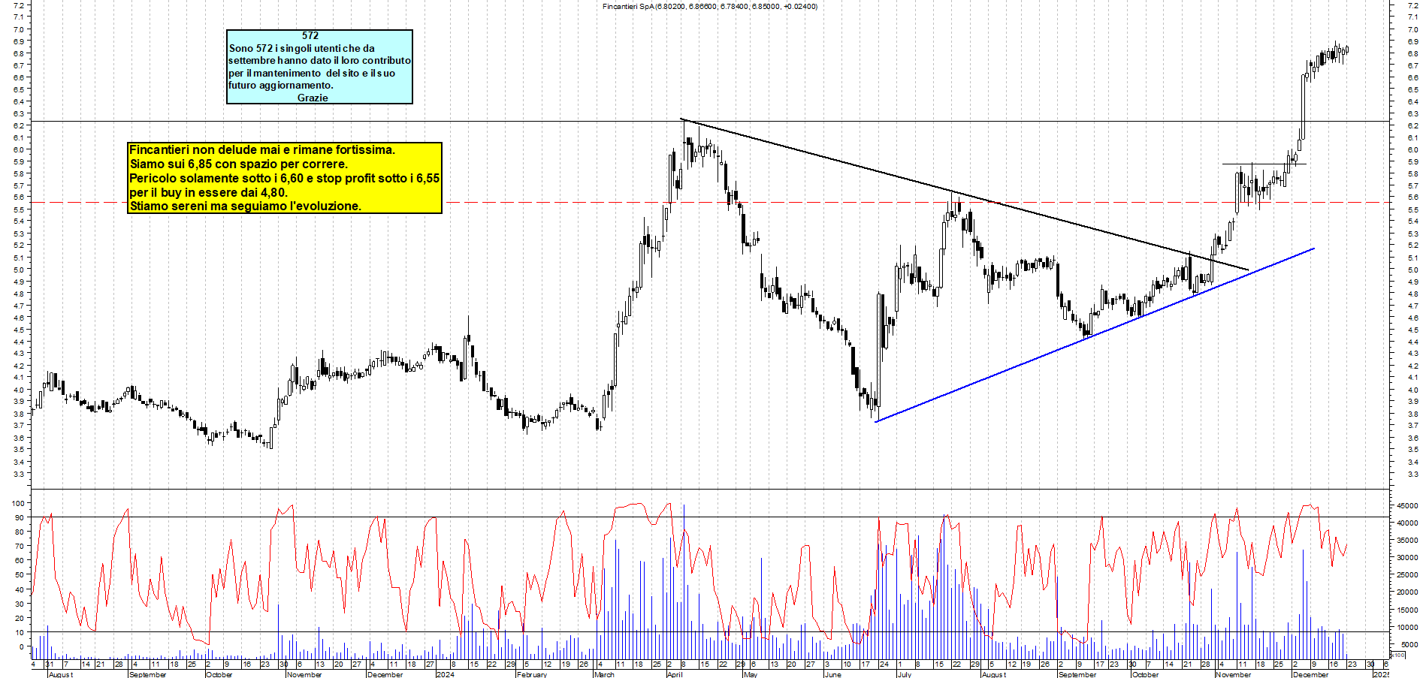The image size is (1420, 678).
Task: Click the Fincantieri SpA chart title
Action: 709,6
